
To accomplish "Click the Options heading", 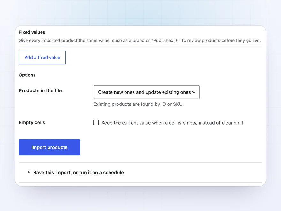I will [27, 75].
